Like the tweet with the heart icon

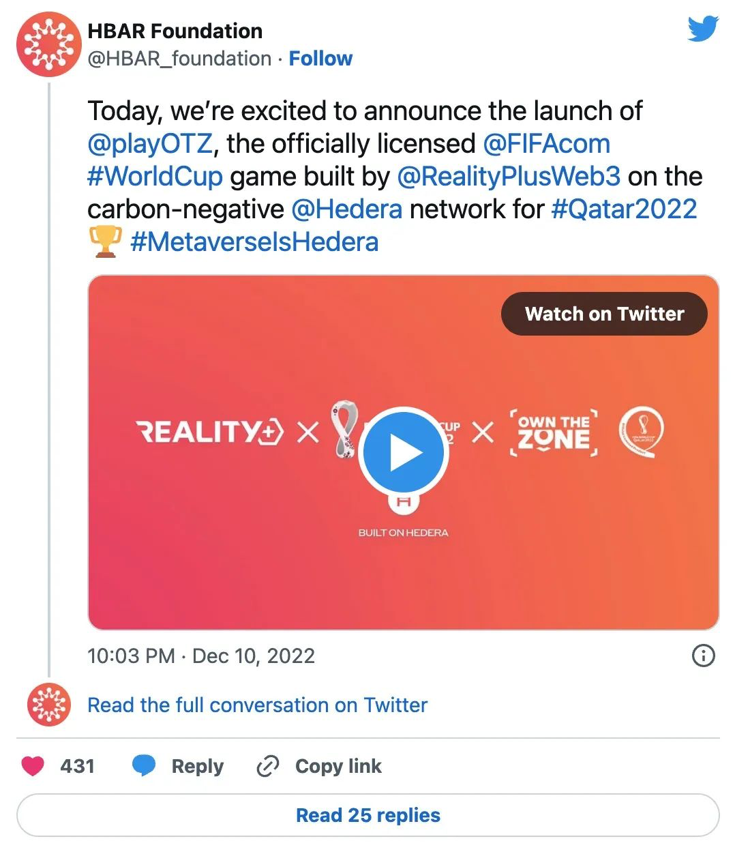pyautogui.click(x=33, y=766)
